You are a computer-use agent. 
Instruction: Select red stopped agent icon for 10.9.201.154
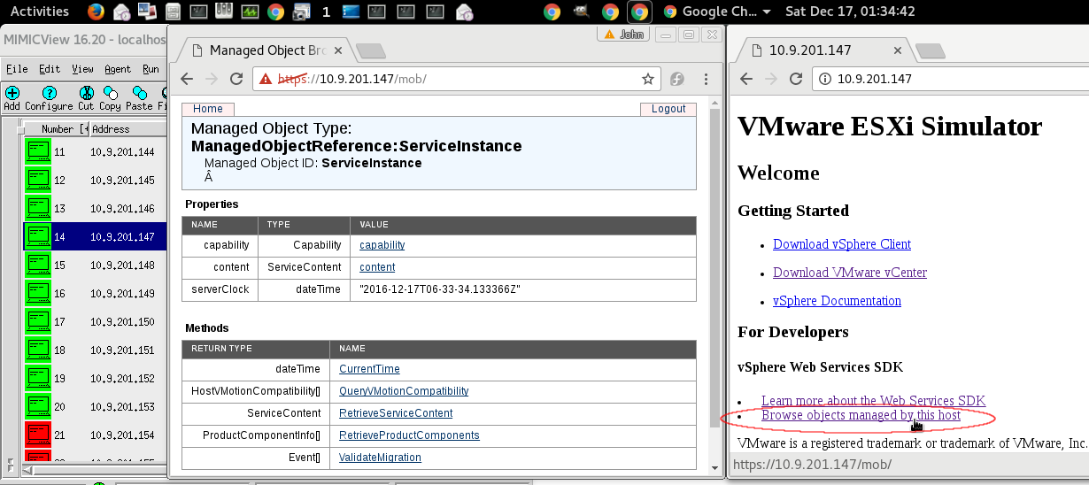pos(38,435)
